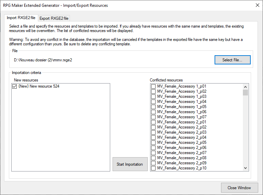Click Start Importation button

click(130, 164)
